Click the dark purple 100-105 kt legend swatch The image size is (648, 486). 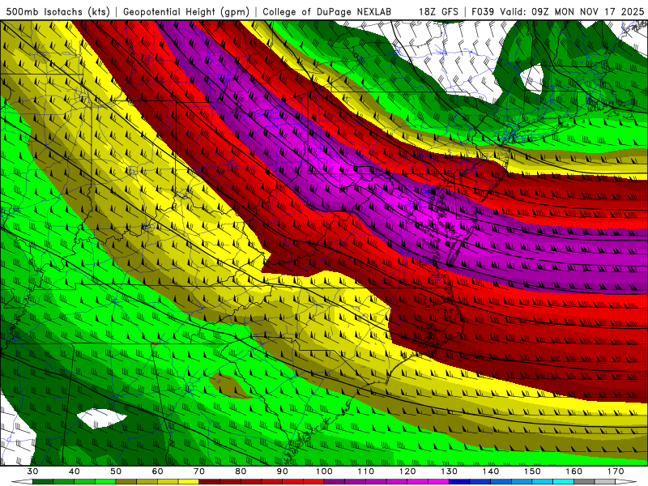(x=335, y=482)
